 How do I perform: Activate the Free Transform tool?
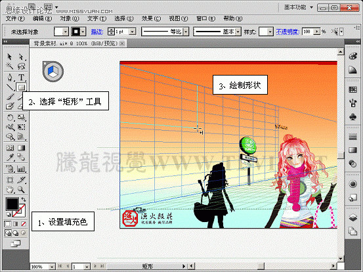(21, 127)
